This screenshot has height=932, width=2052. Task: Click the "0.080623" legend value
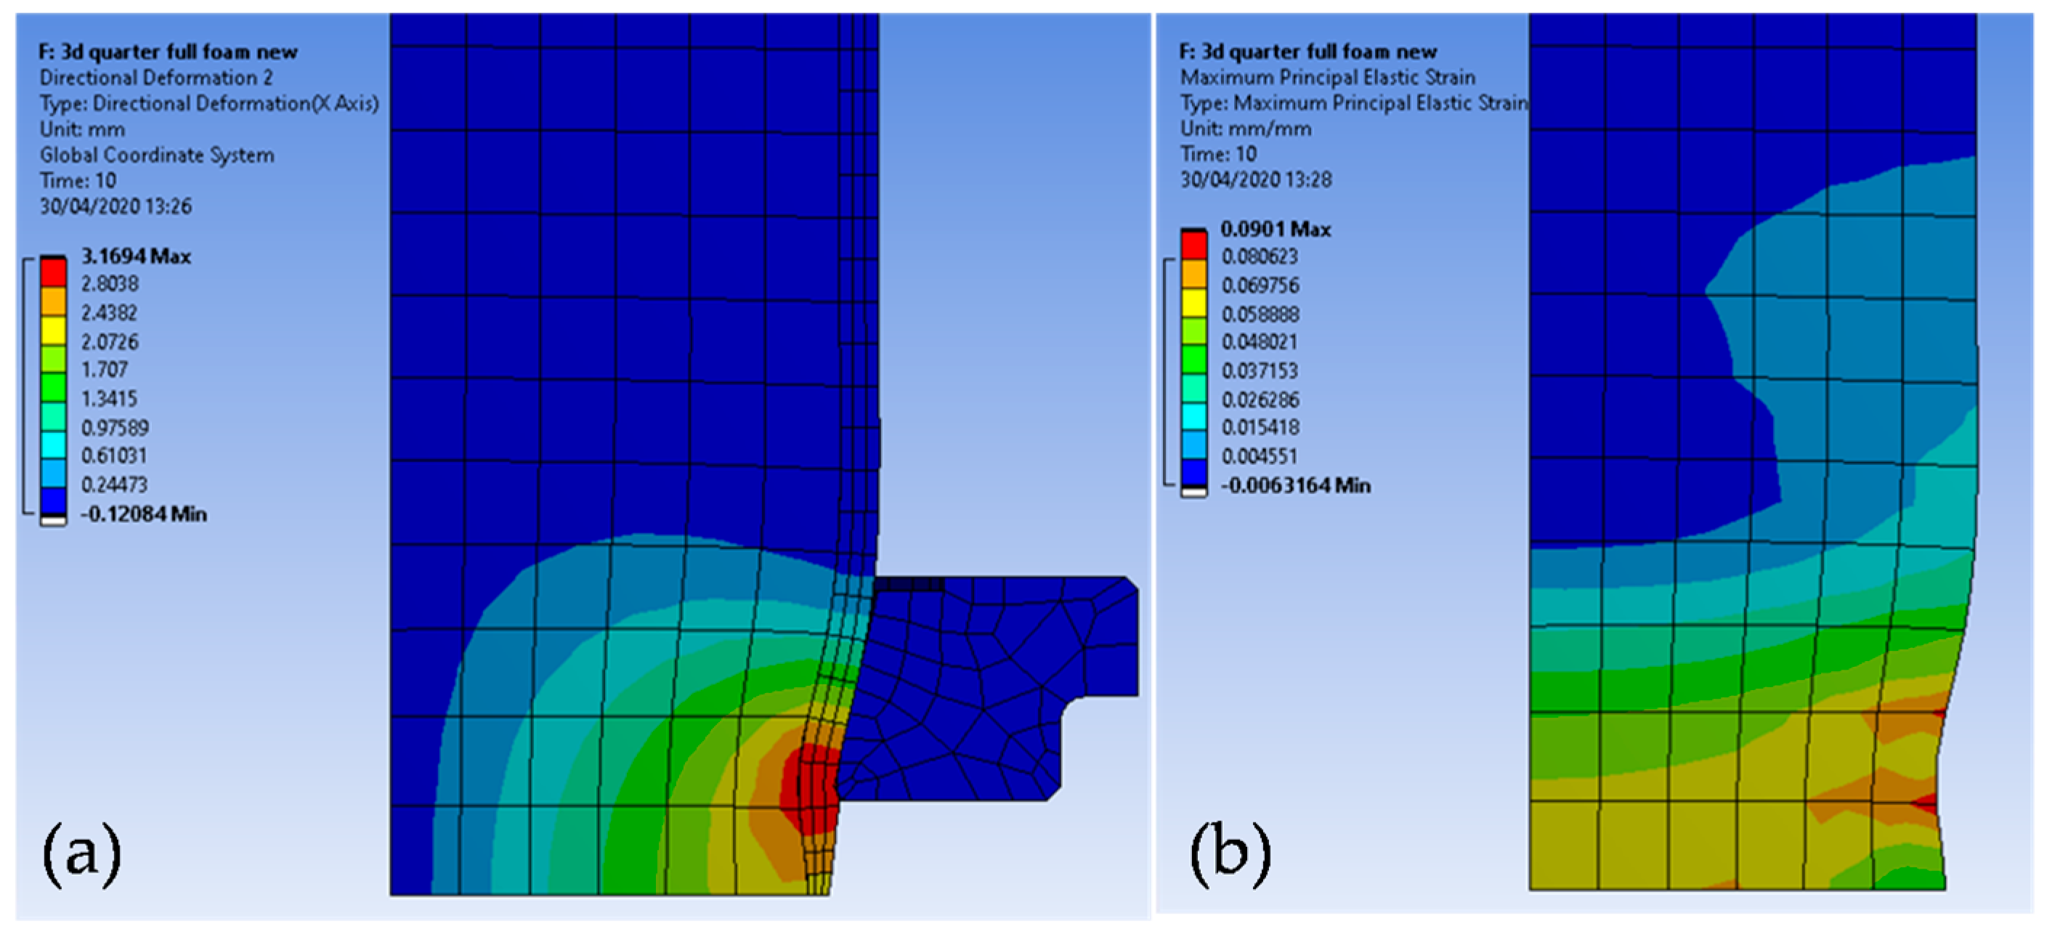pyautogui.click(x=1260, y=257)
